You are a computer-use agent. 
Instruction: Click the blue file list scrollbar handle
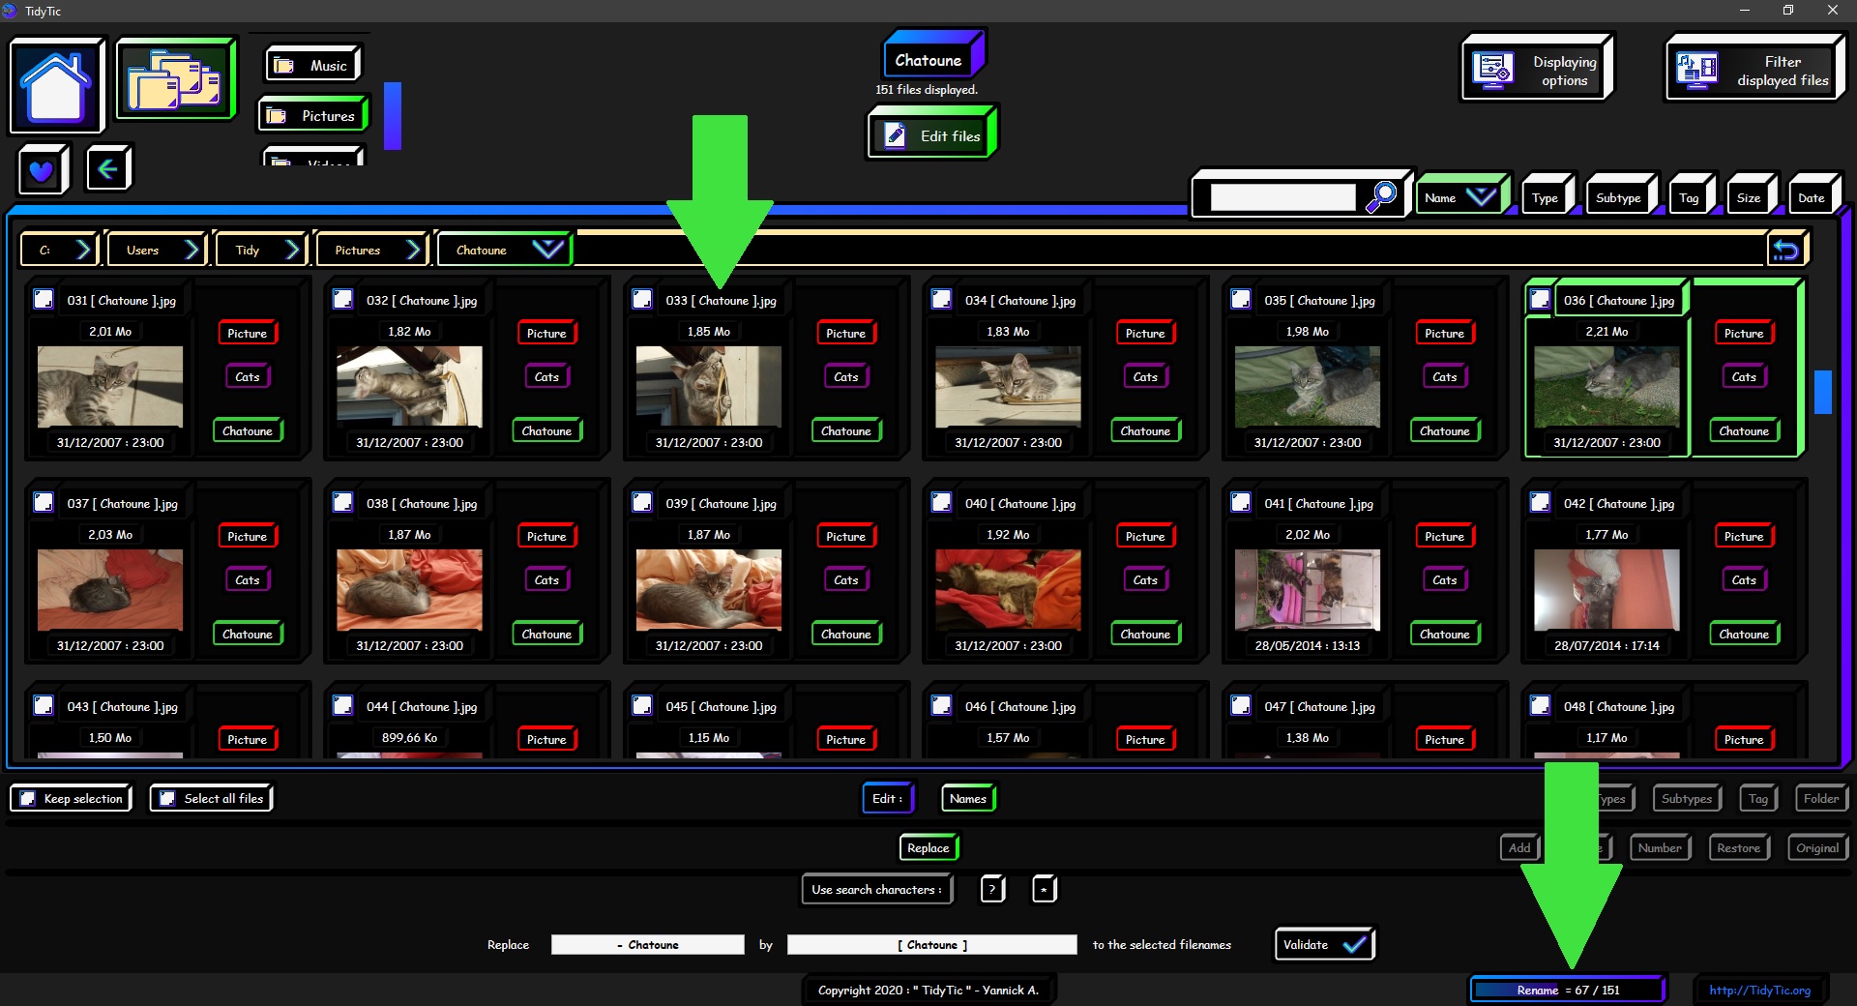(x=1823, y=392)
